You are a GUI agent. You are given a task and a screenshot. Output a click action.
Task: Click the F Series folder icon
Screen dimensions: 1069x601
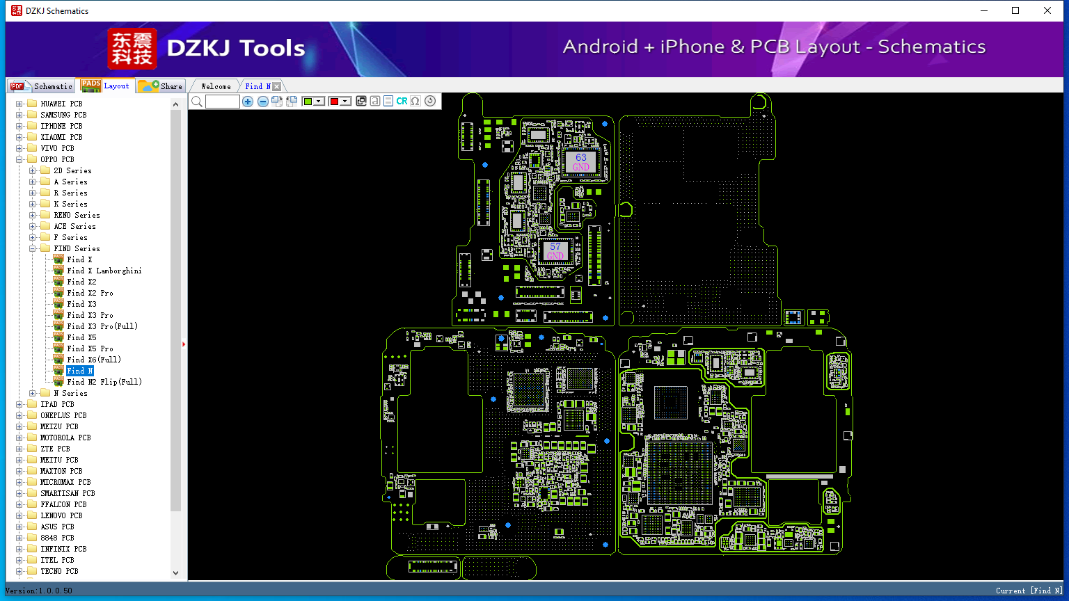(x=45, y=237)
